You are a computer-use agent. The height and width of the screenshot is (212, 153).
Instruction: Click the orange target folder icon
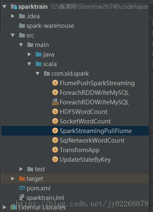(22, 179)
